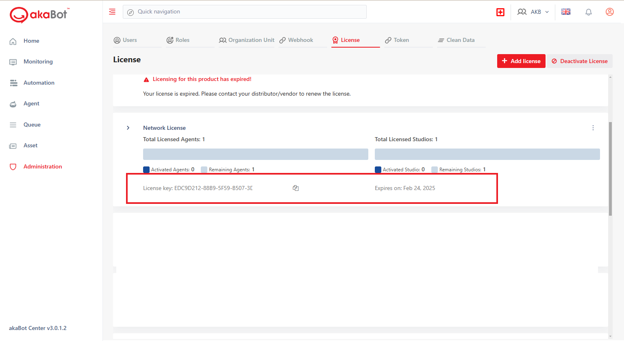Click the 'akaBot Center v3.0.1.2' version text
This screenshot has height=341, width=624.
click(x=38, y=328)
